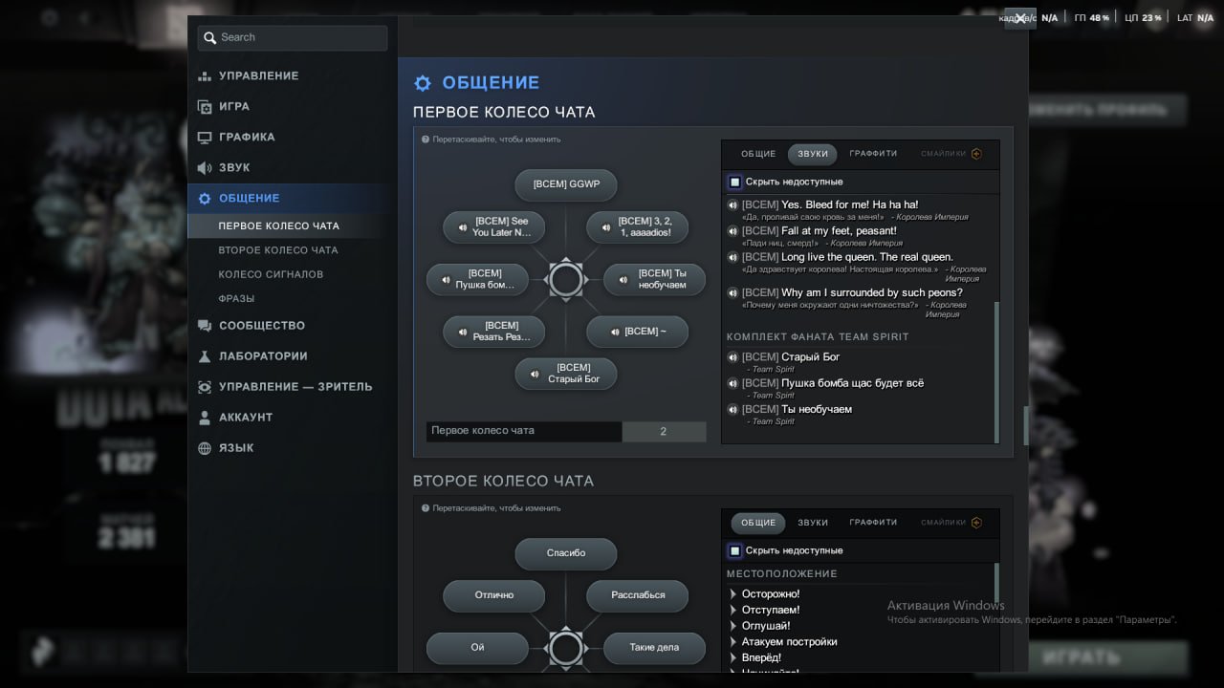Expand the 'Отступаем!' phrase arrow
Screen dimensions: 1224x688
pos(733,610)
